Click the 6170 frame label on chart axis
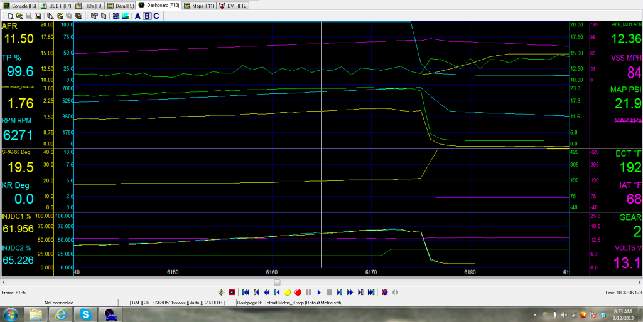This screenshot has height=322, width=643. [x=370, y=272]
